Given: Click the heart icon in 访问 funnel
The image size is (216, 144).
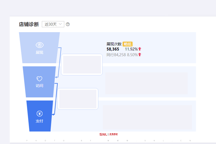Looking at the screenshot, I should (39, 79).
